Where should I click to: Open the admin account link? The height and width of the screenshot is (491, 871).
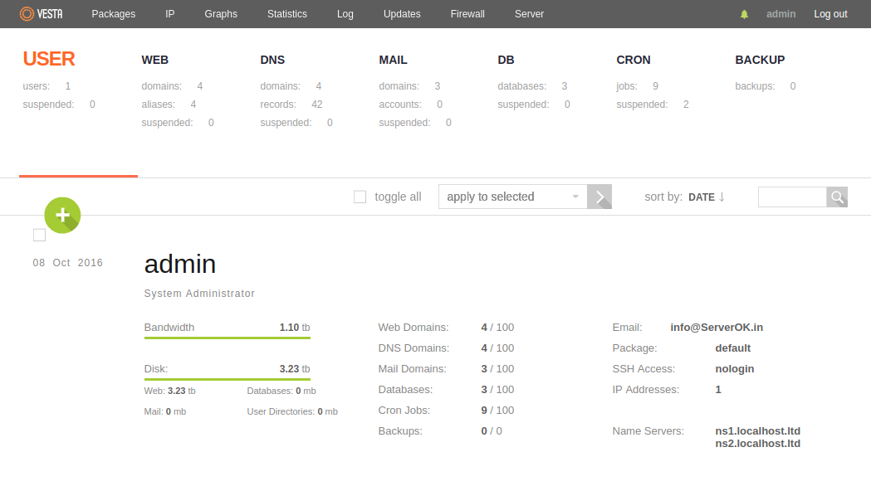tap(781, 13)
